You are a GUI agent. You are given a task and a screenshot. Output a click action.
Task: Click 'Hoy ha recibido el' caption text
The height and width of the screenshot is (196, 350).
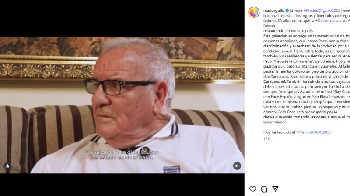click(x=279, y=132)
